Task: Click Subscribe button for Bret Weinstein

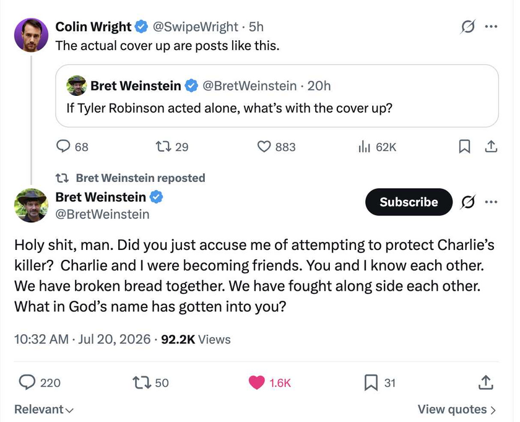Action: tap(409, 202)
